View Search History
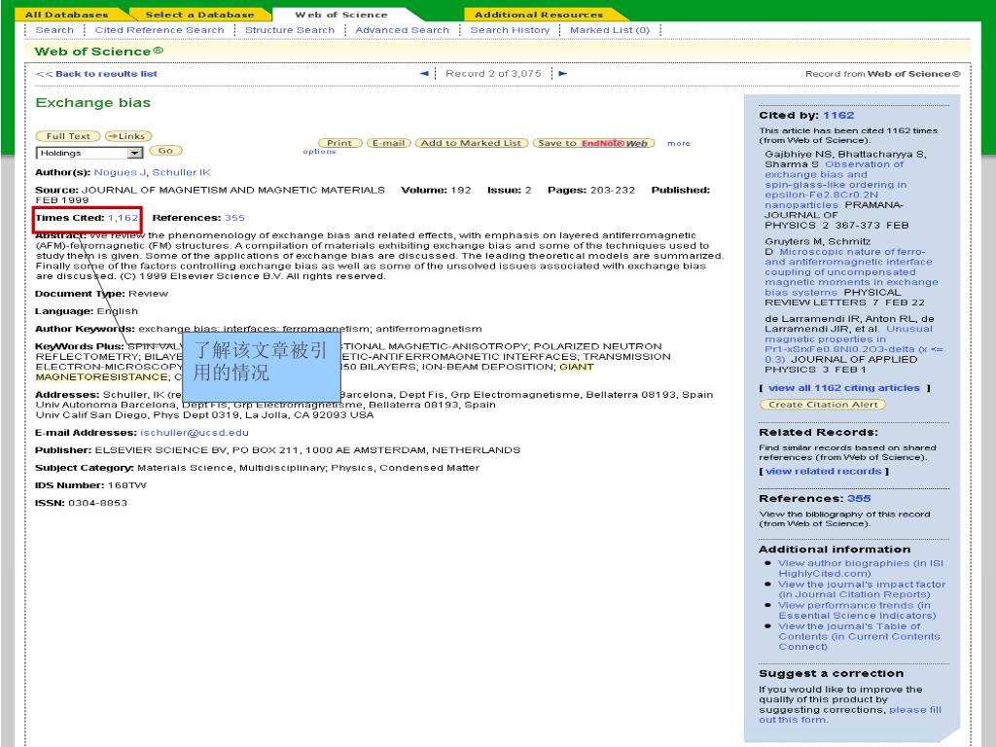This screenshot has width=996, height=747. coord(510,30)
